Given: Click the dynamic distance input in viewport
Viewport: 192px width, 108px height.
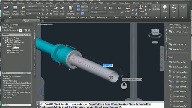Looking at the screenshot, I should tap(107, 65).
